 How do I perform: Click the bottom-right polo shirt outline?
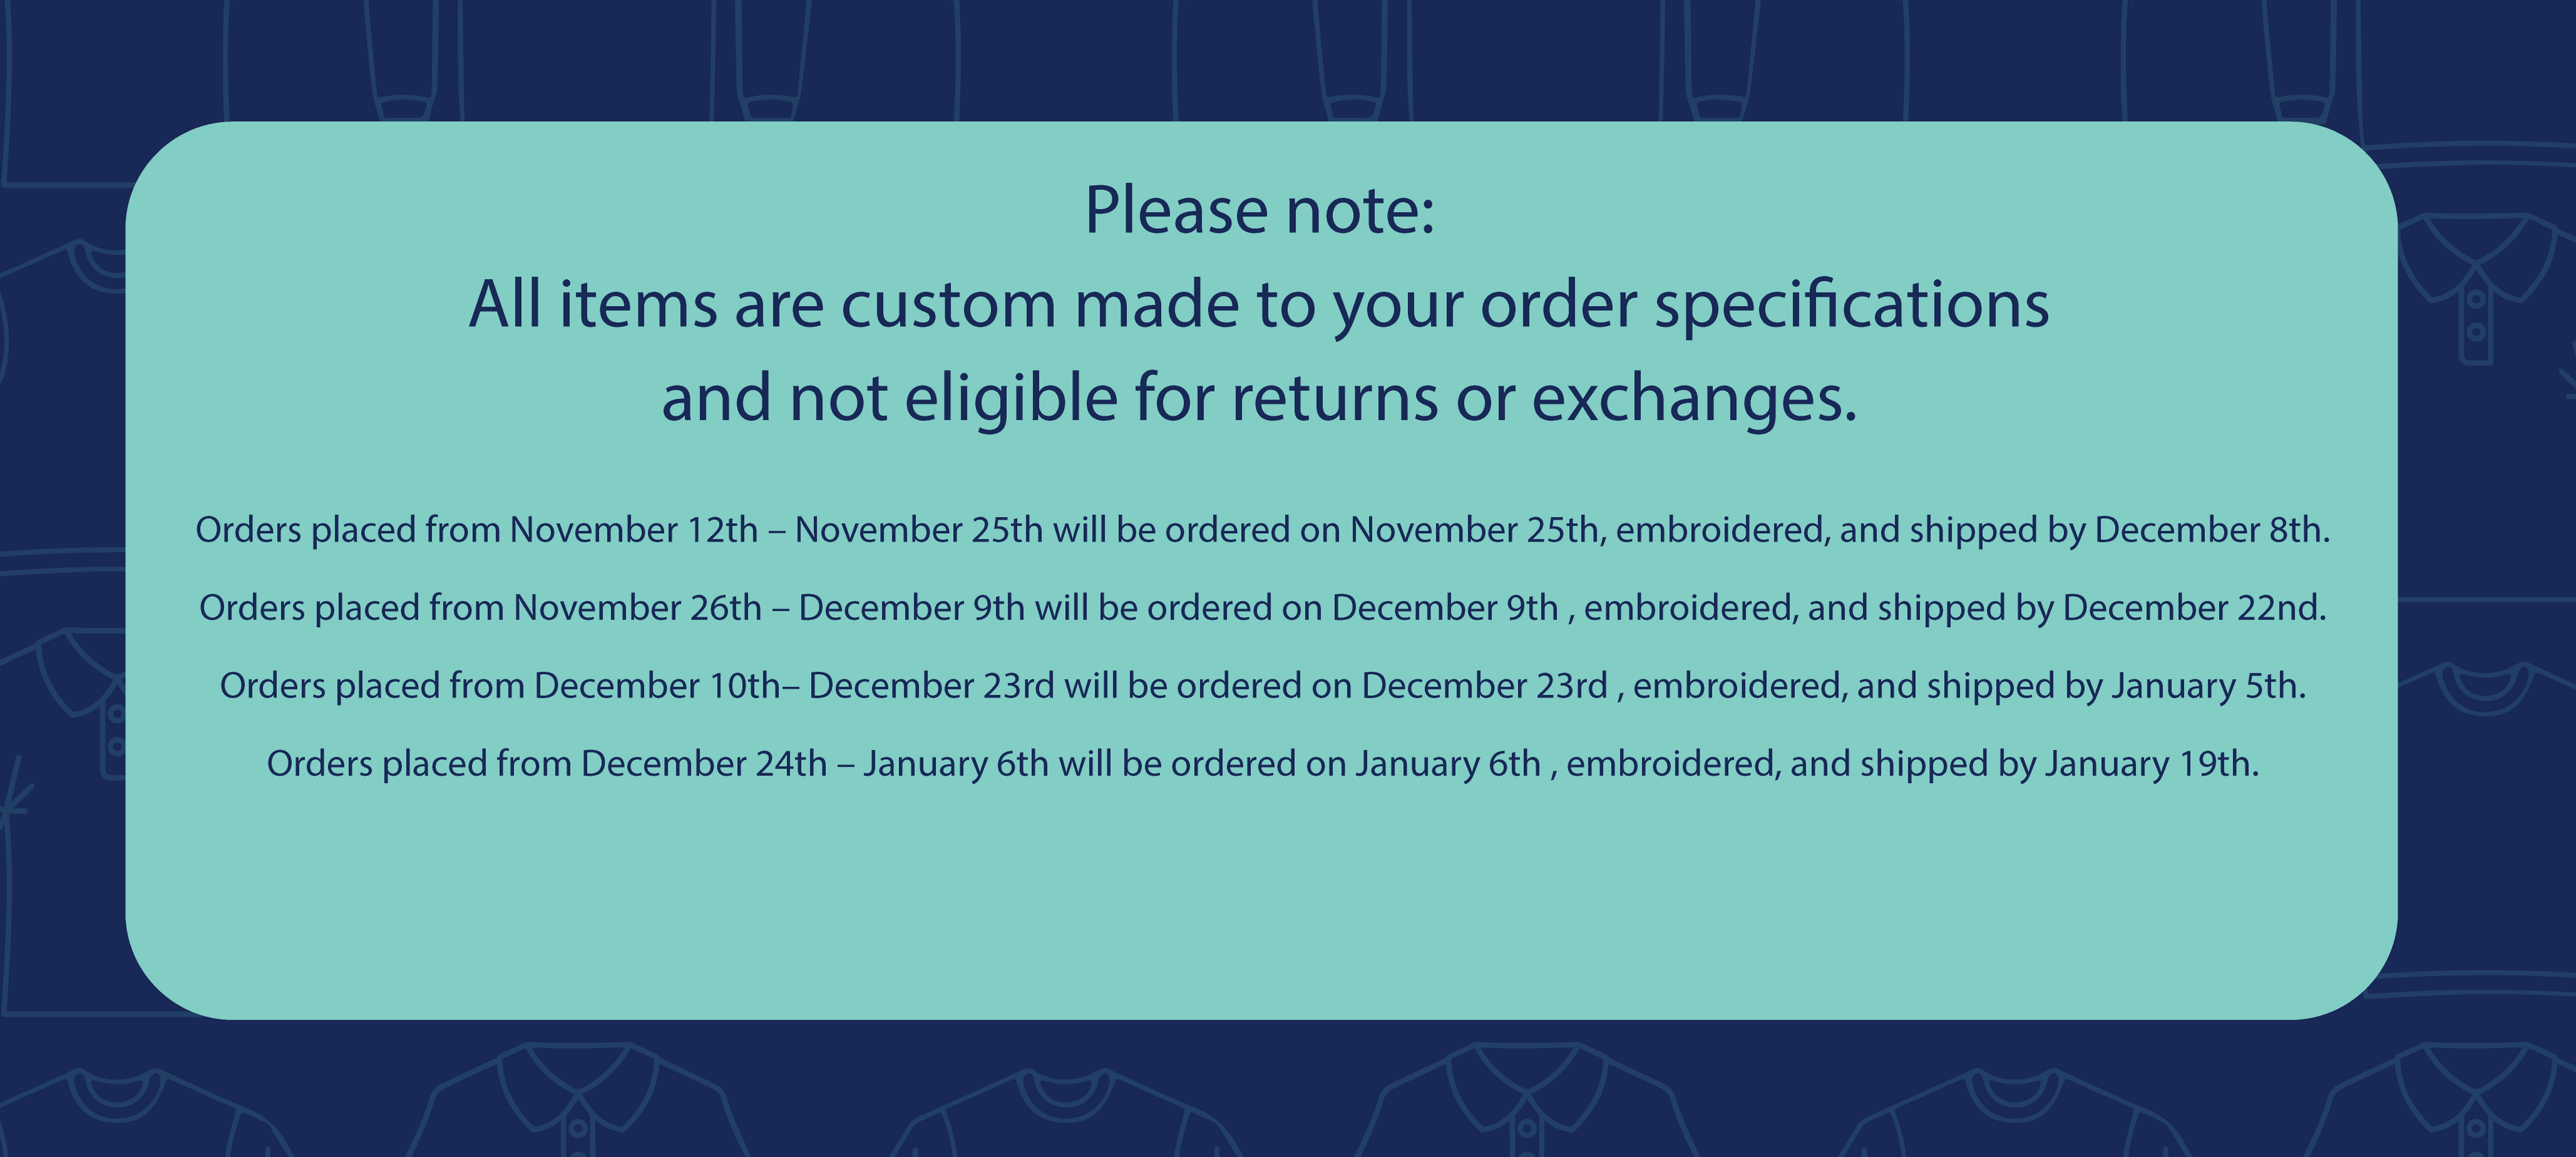pos(2470,1099)
